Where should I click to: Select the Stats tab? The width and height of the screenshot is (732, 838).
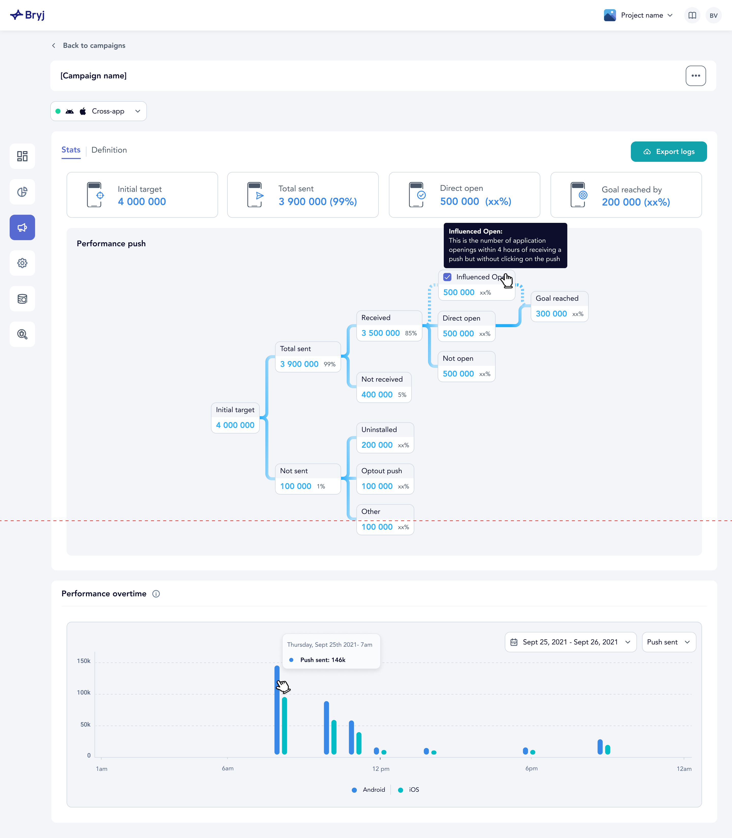[71, 150]
